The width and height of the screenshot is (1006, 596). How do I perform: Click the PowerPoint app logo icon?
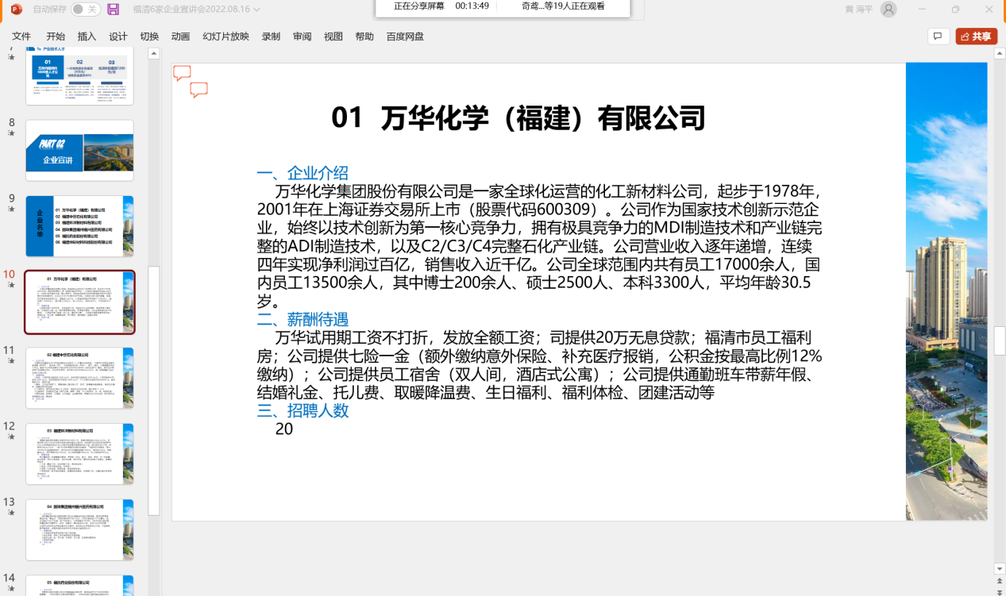tap(17, 10)
